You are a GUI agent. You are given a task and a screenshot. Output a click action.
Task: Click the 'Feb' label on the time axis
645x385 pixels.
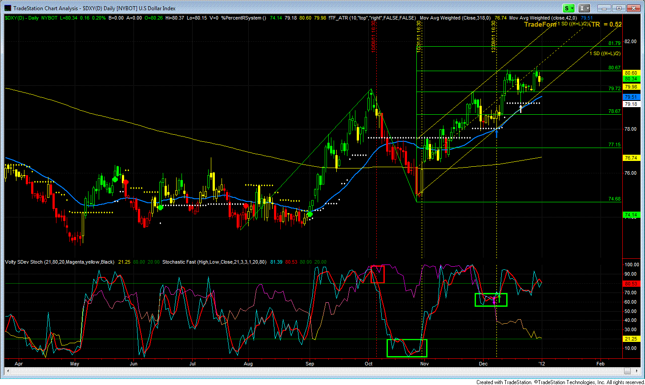[x=600, y=363]
